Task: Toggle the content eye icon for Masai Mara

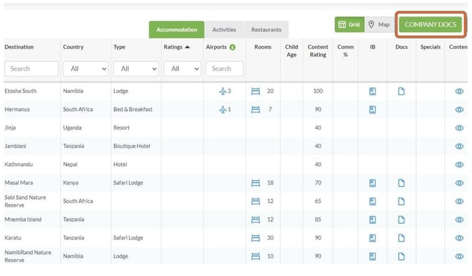Action: (459, 183)
